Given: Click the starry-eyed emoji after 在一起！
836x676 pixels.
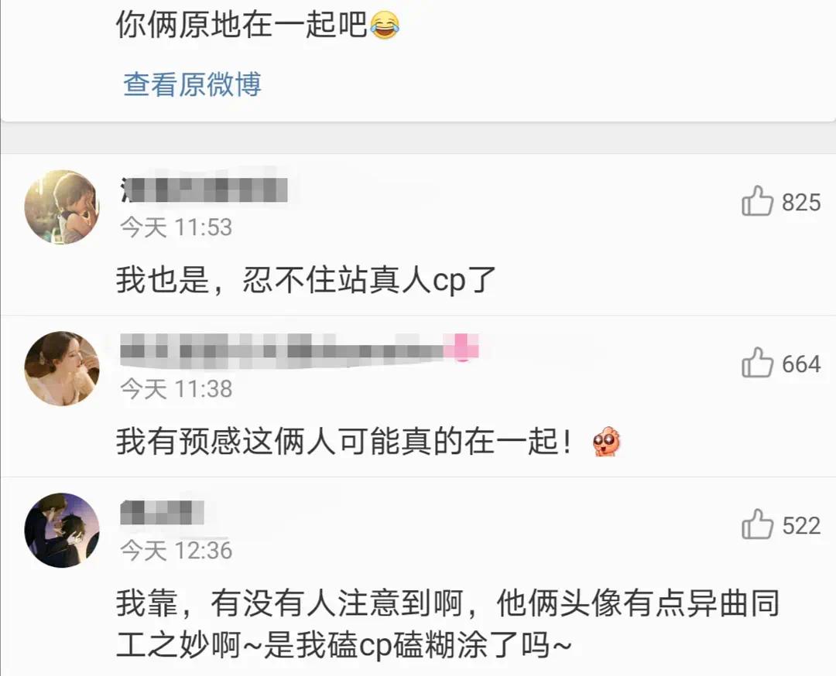Looking at the screenshot, I should (x=607, y=442).
